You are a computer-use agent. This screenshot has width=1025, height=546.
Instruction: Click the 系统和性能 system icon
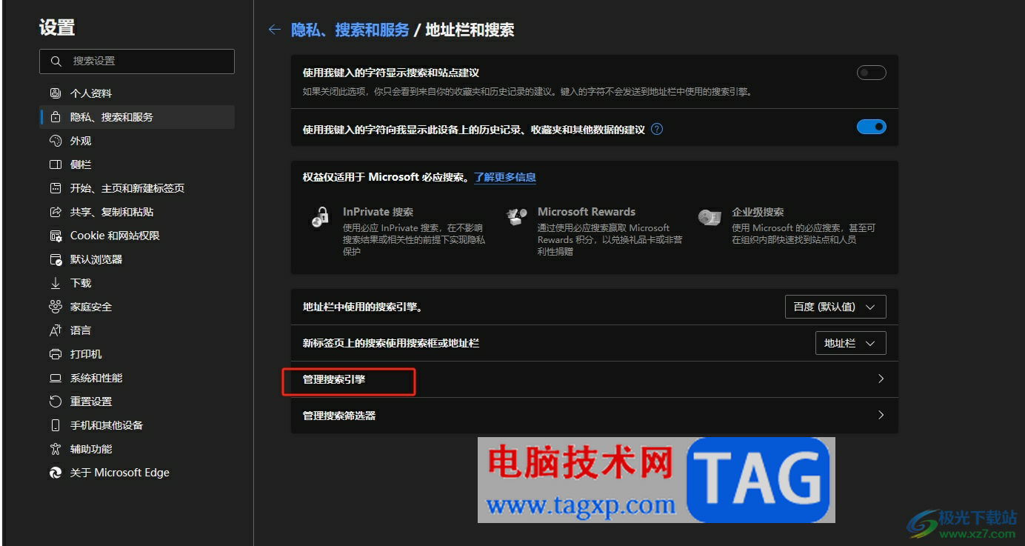[56, 378]
